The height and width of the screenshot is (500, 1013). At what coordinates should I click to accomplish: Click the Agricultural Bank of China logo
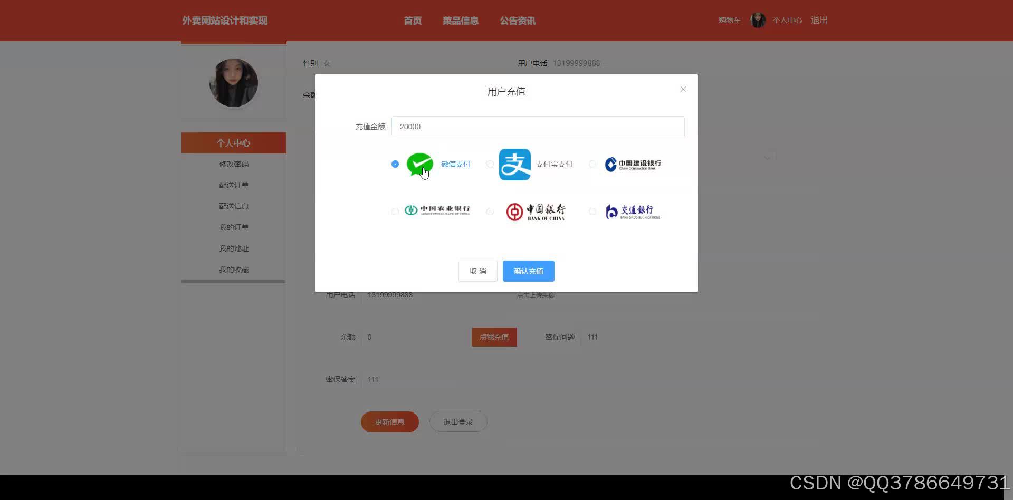437,210
